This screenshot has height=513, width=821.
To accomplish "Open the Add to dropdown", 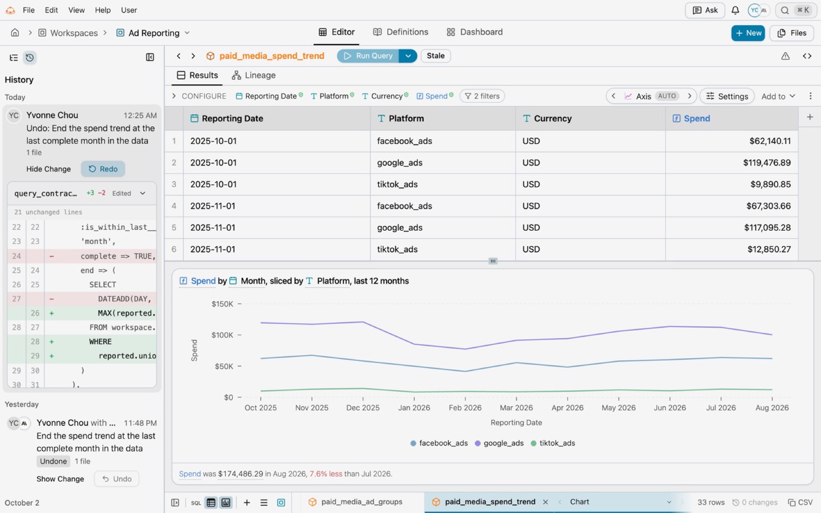I will coord(778,96).
